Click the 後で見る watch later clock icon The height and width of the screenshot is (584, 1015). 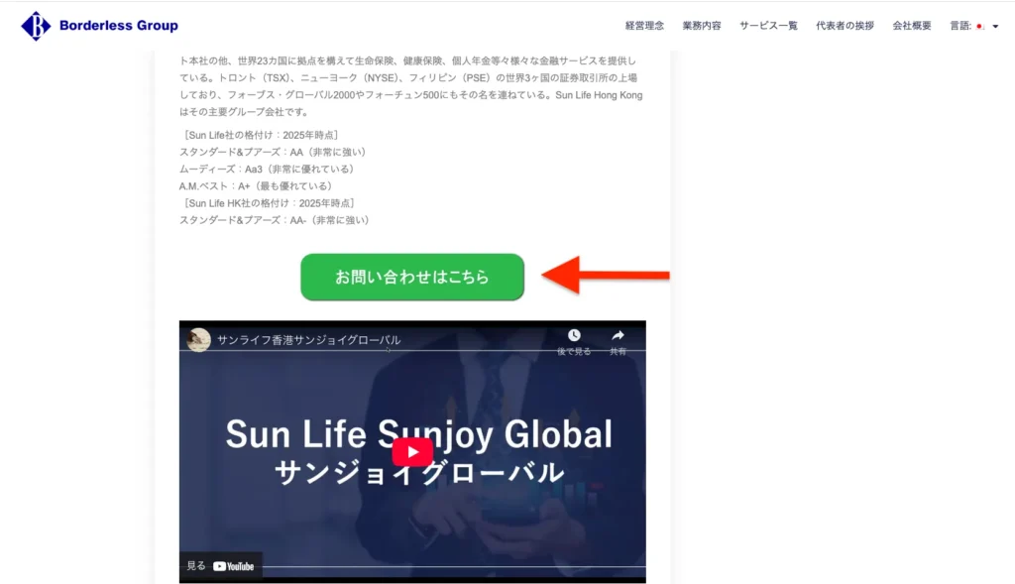tap(574, 335)
